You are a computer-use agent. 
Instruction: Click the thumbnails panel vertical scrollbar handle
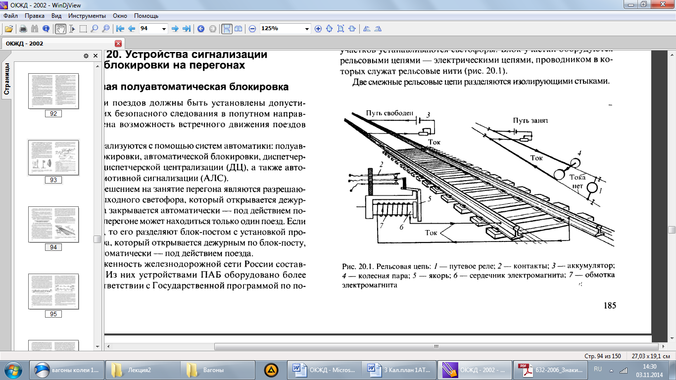[x=97, y=239]
